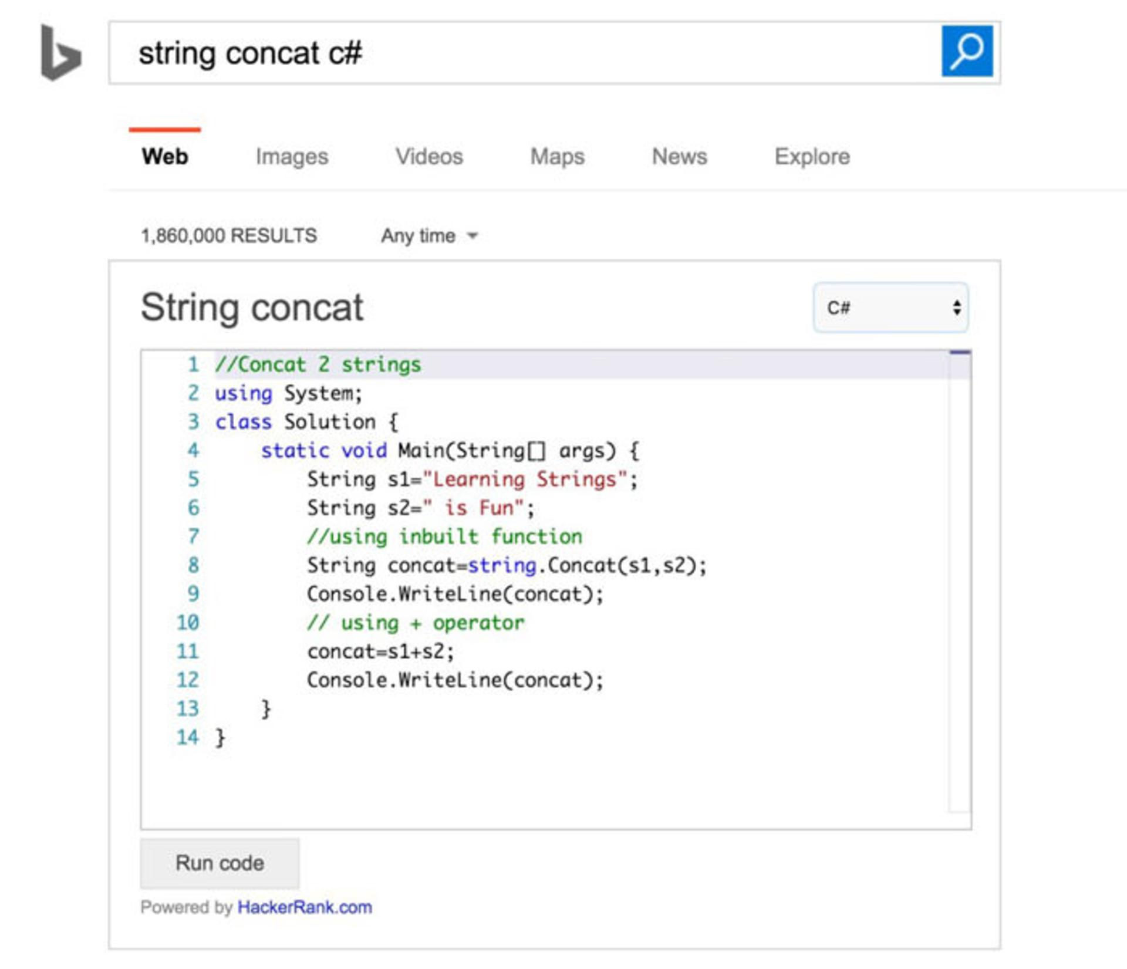Expand the Any time filter dropdown
The image size is (1127, 969).
(430, 236)
